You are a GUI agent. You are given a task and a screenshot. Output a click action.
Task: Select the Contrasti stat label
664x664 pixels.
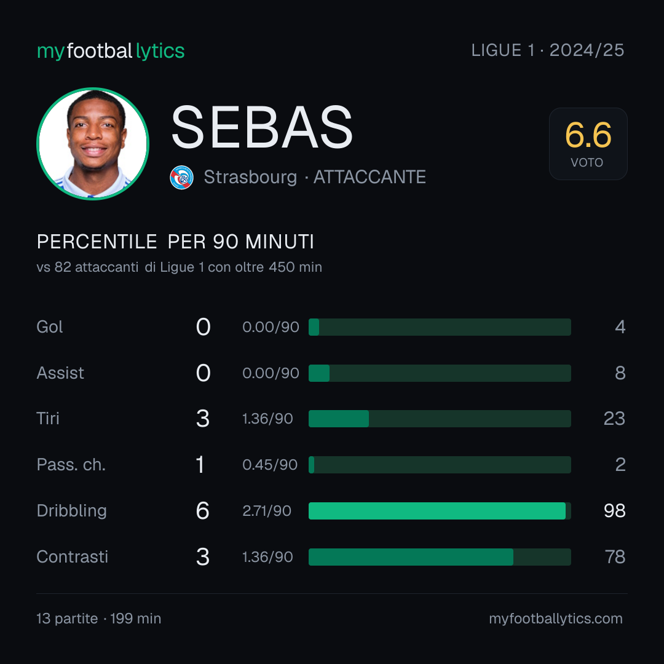point(73,557)
